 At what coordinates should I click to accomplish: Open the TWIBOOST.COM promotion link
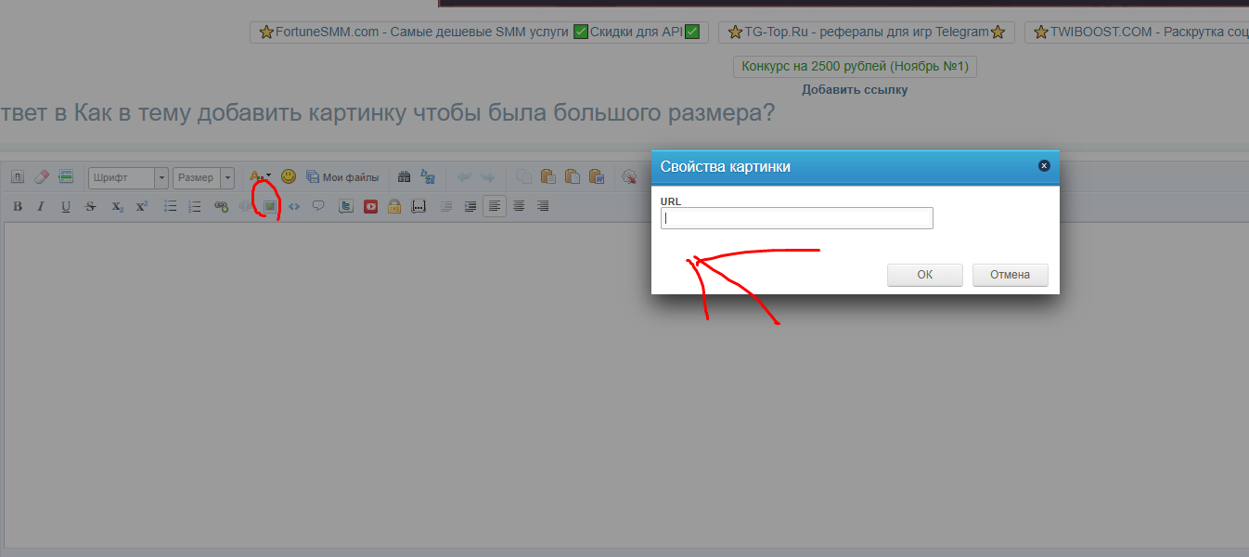pyautogui.click(x=1137, y=32)
